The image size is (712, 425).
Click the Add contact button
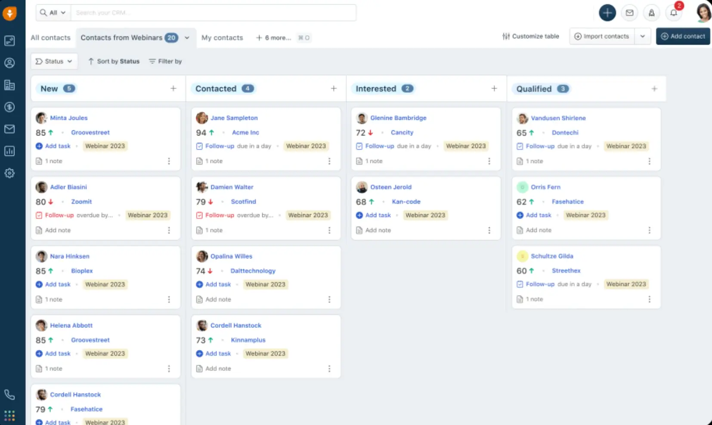tap(683, 36)
